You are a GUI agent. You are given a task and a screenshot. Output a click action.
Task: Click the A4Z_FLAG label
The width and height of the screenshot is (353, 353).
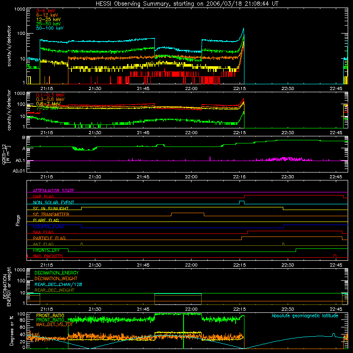43,244
